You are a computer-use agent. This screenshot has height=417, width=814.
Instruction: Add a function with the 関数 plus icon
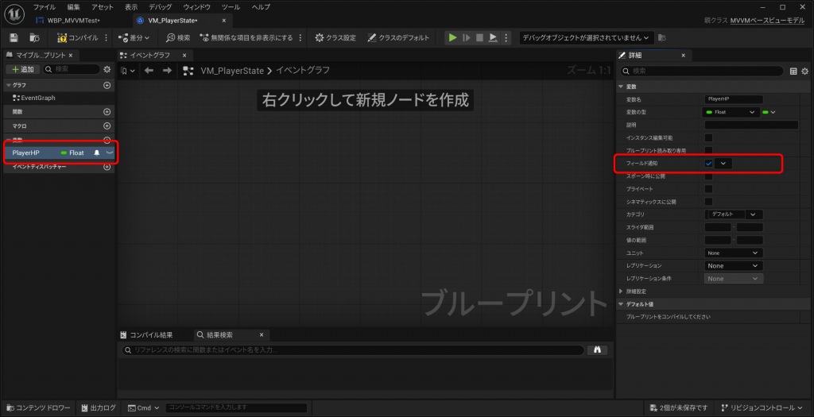(107, 112)
